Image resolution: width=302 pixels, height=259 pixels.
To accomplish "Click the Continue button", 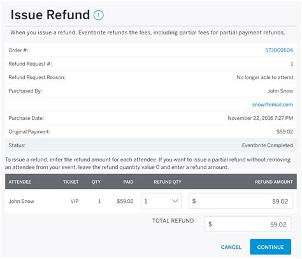I will (270, 247).
